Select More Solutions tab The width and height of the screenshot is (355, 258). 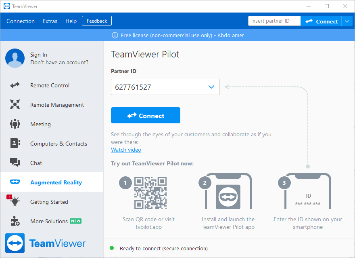pyautogui.click(x=52, y=221)
